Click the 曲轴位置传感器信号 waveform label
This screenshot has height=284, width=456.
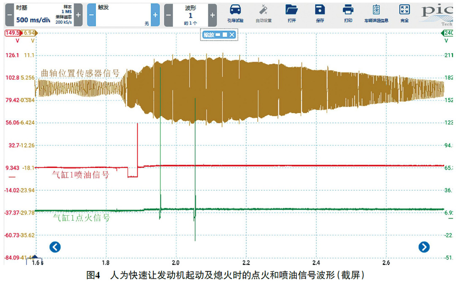pyautogui.click(x=80, y=73)
